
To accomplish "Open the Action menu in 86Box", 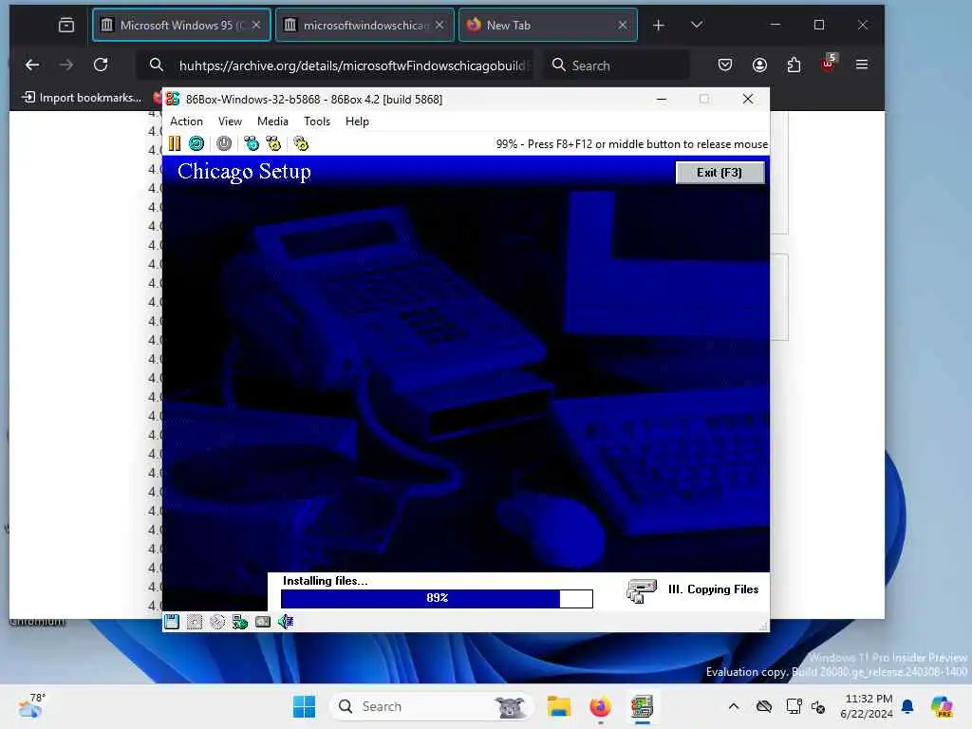I will click(x=186, y=121).
